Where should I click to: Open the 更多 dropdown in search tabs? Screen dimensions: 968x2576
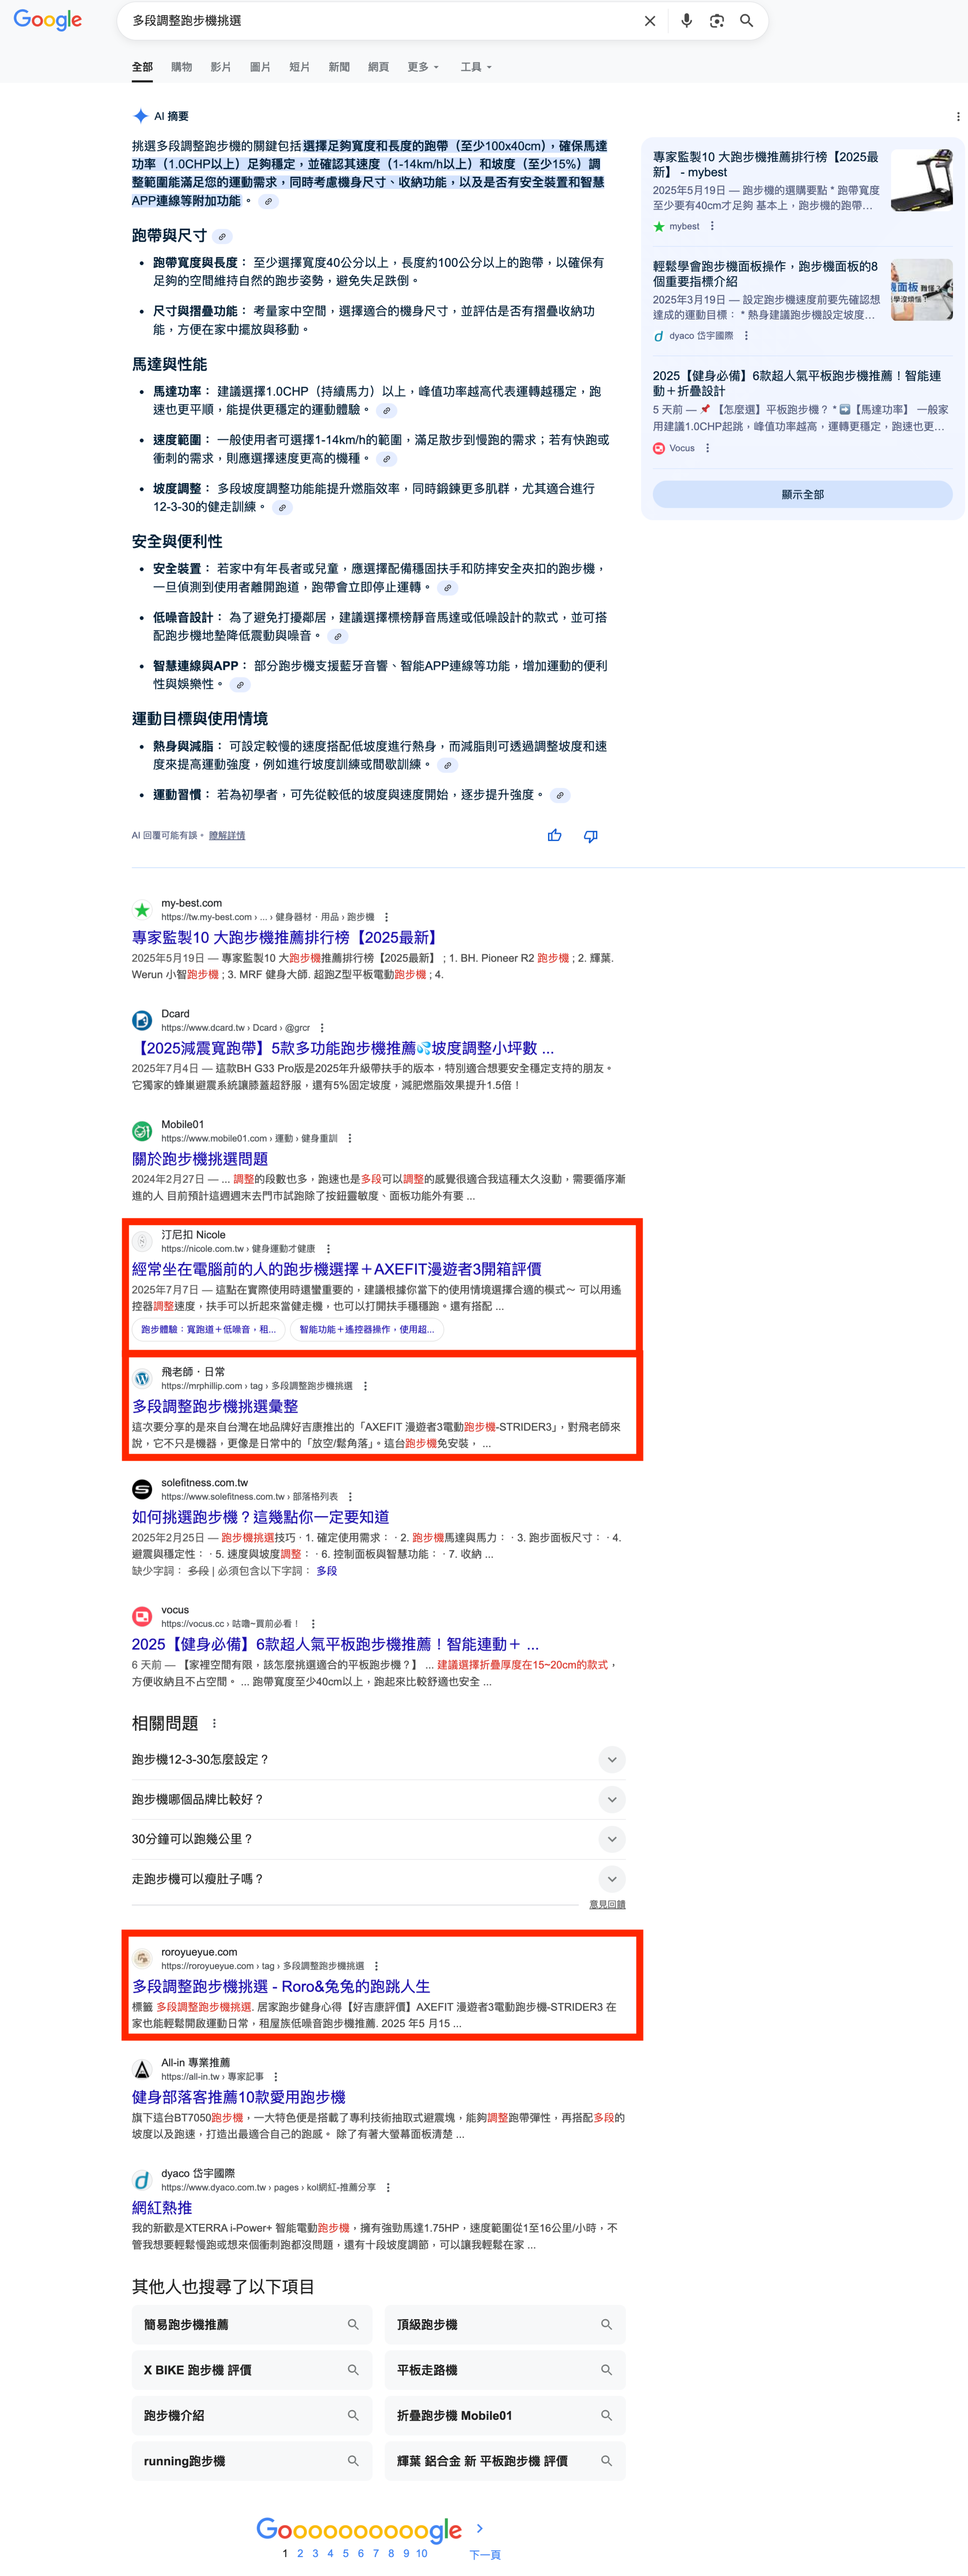click(x=422, y=67)
